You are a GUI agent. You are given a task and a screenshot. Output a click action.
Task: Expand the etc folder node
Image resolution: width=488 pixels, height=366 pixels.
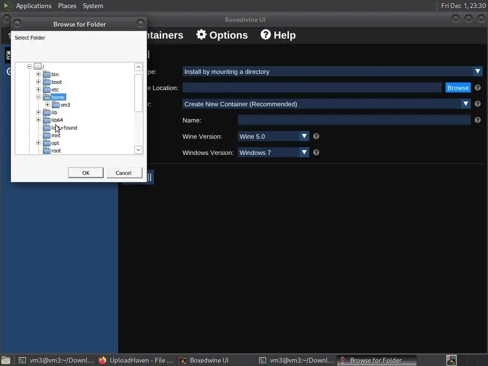38,89
